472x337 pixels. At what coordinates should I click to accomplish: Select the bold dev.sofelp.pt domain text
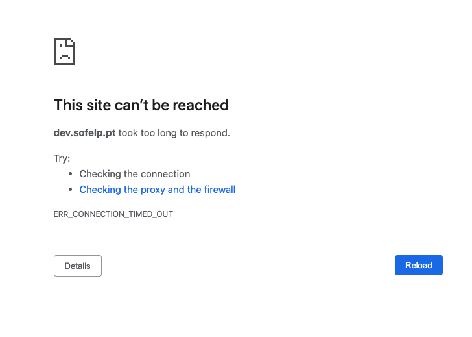tap(84, 133)
